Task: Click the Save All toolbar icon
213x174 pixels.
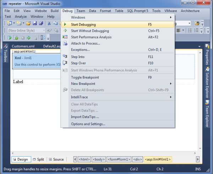Action: pyautogui.click(x=41, y=23)
